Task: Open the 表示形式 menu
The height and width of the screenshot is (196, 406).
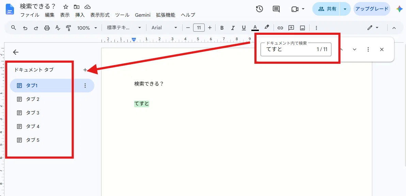Action: [x=100, y=15]
